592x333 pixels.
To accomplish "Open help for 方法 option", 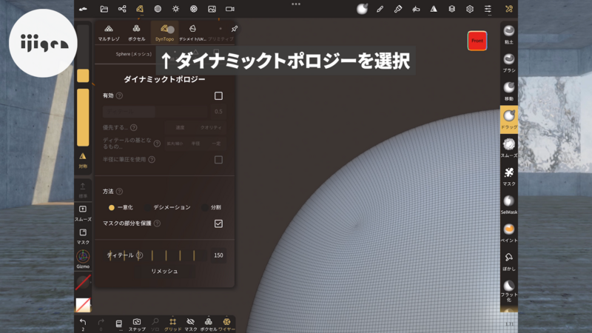I will pyautogui.click(x=119, y=192).
